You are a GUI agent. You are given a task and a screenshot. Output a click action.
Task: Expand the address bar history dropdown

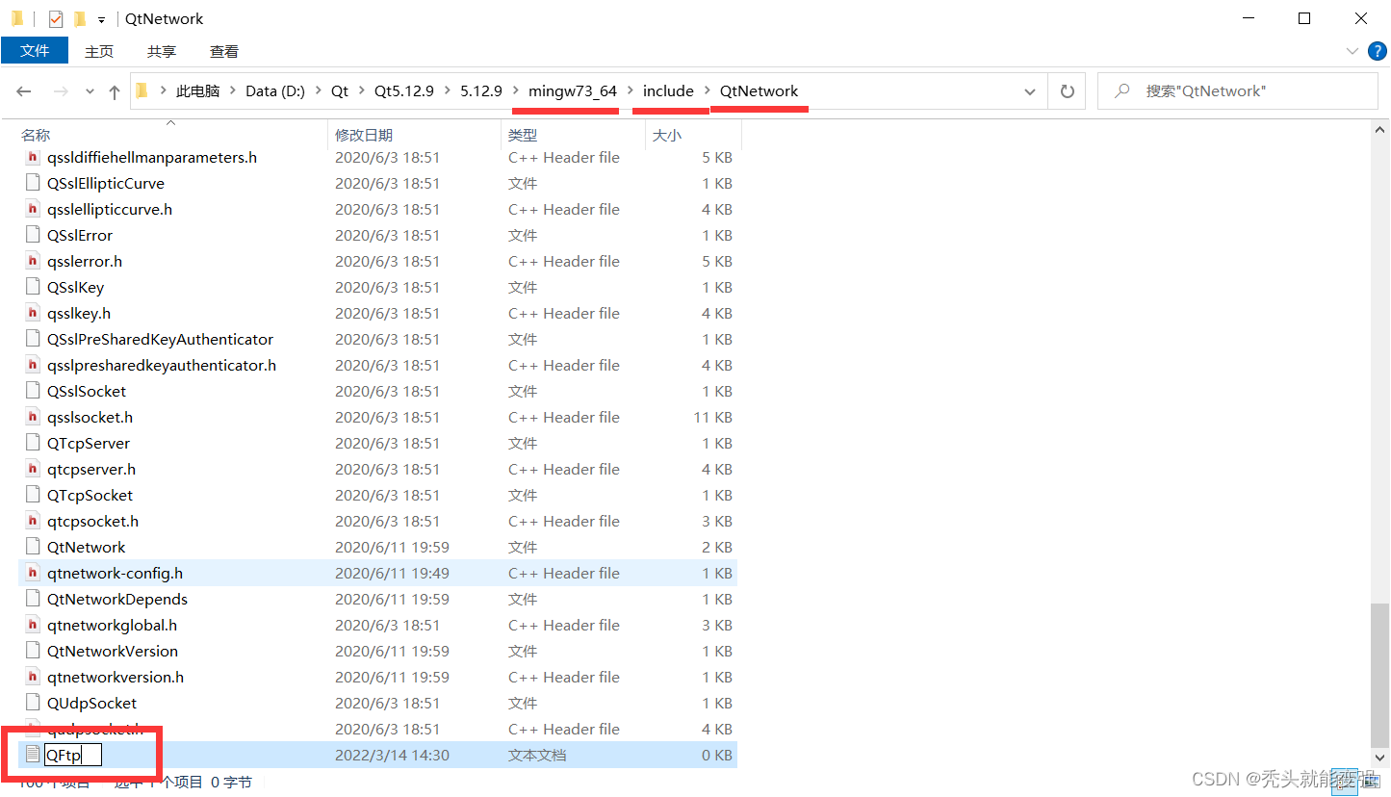[x=1032, y=91]
